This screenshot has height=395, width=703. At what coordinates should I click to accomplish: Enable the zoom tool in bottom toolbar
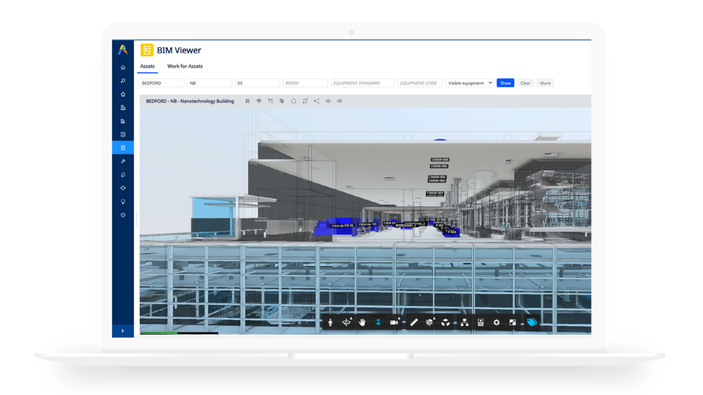(378, 322)
